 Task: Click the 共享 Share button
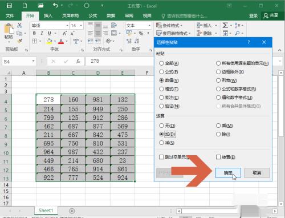(271, 15)
